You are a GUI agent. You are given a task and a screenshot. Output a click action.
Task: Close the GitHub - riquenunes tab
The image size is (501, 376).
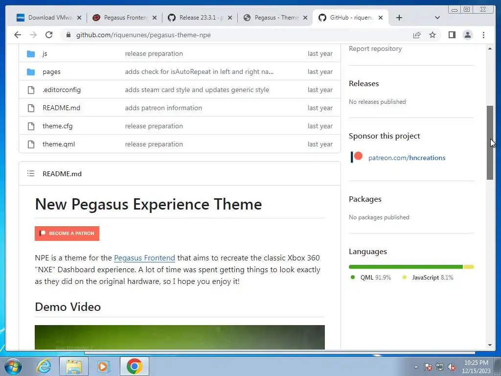(x=381, y=18)
